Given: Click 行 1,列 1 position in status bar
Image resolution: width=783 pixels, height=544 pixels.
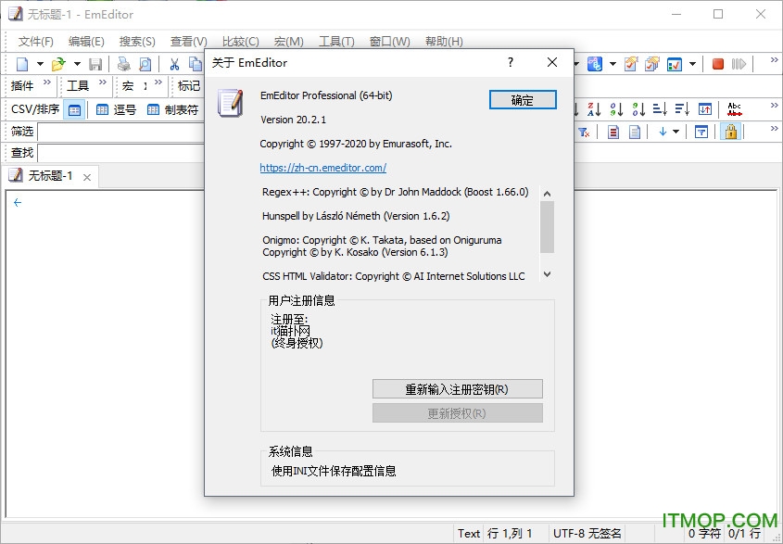Looking at the screenshot, I should pos(510,534).
